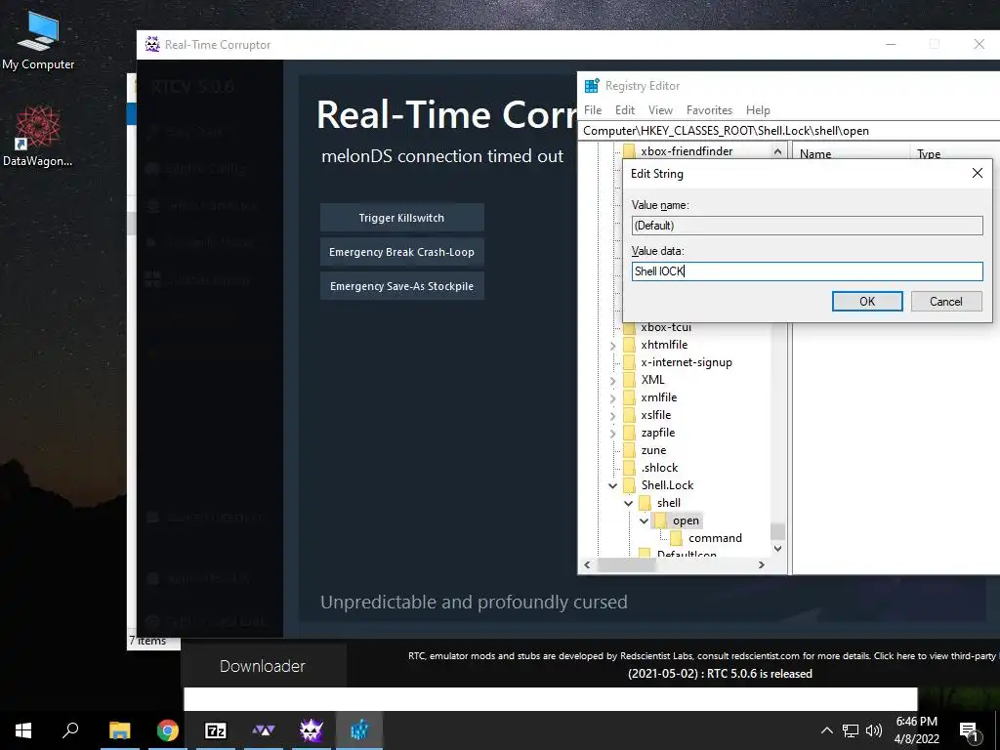Click the folder icon beside xmlfile
The width and height of the screenshot is (1000, 750).
pyautogui.click(x=630, y=397)
